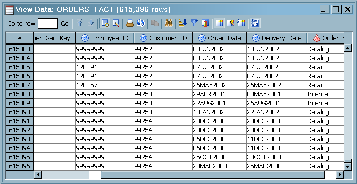Click Employee_ID 120391 in row 615385
The width and height of the screenshot is (357, 184).
click(105, 67)
